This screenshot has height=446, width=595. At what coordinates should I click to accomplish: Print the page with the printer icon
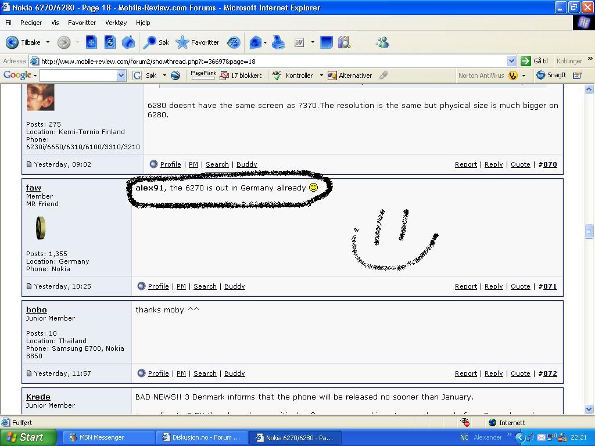(278, 42)
